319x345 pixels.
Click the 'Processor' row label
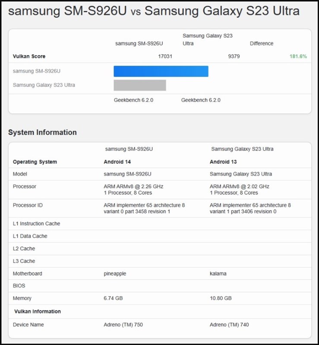25,187
